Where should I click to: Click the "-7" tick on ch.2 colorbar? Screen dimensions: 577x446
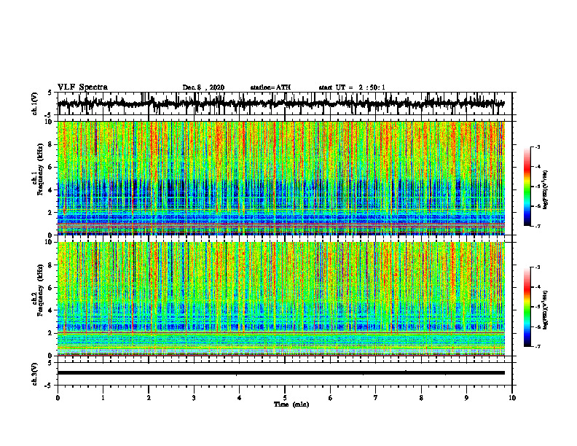(538, 347)
